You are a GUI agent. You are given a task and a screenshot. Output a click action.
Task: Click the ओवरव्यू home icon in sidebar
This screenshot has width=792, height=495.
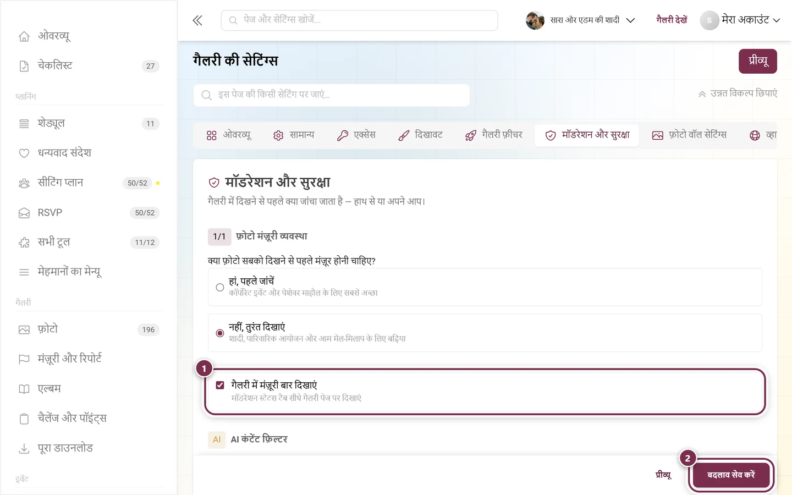click(x=24, y=36)
